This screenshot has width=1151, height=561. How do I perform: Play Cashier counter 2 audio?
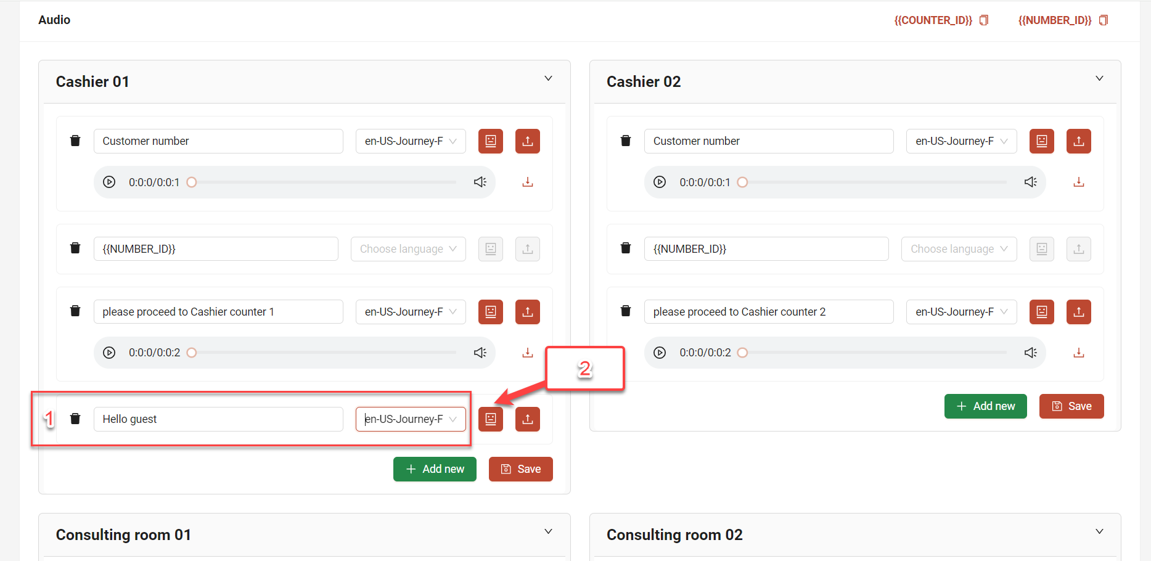coord(660,353)
